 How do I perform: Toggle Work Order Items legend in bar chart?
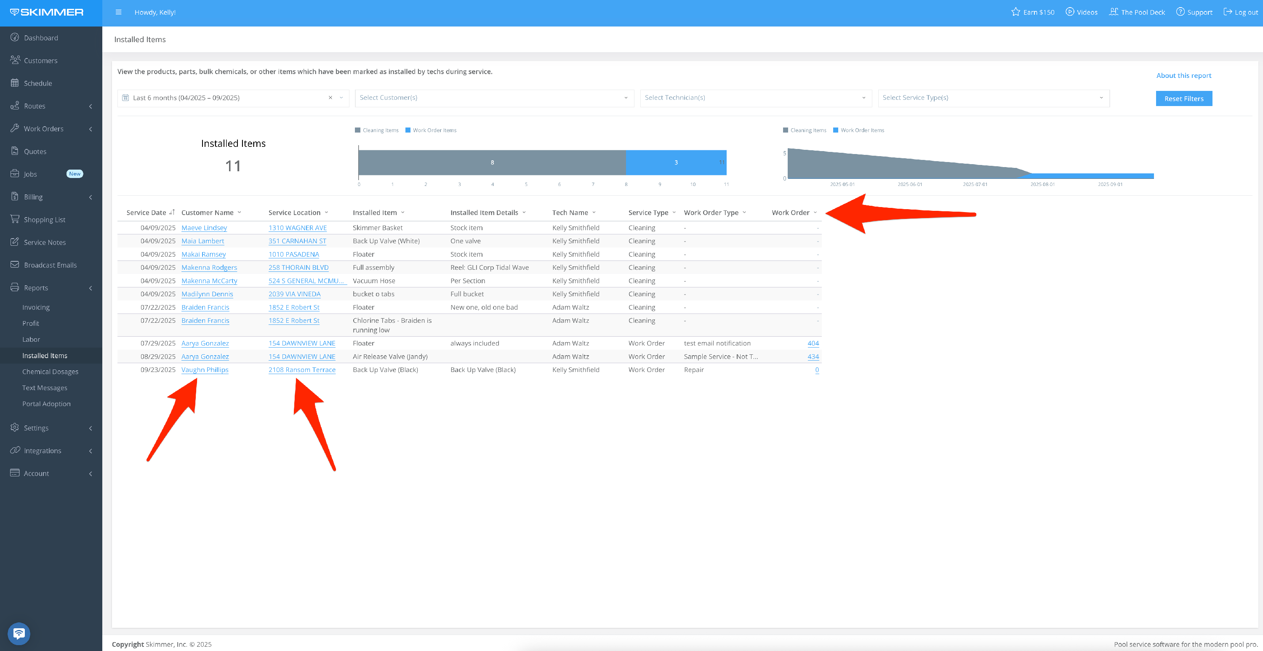[431, 130]
